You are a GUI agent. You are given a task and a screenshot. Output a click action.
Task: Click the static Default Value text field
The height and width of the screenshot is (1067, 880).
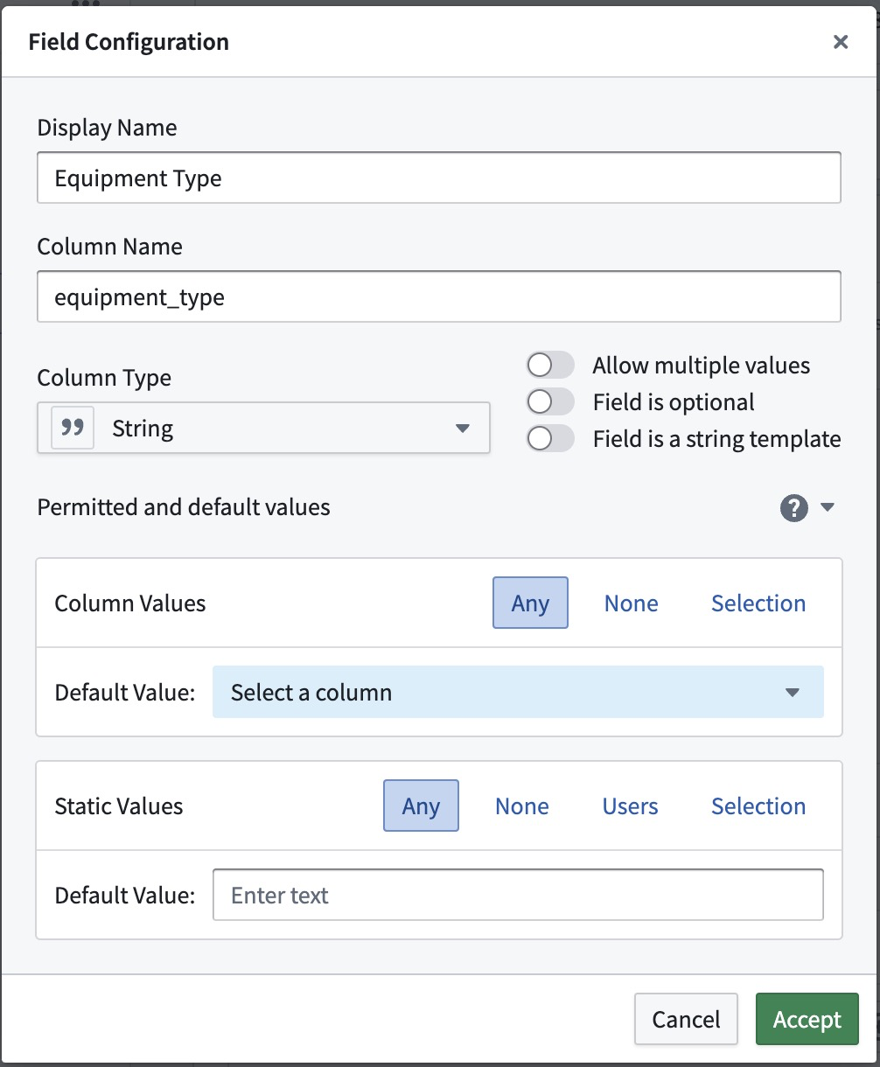tap(518, 895)
